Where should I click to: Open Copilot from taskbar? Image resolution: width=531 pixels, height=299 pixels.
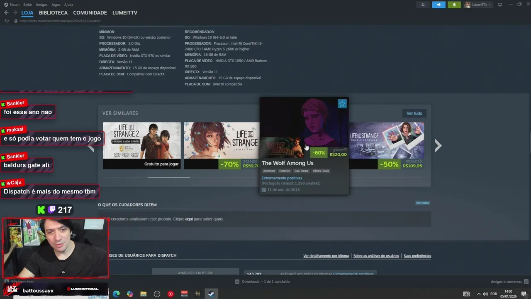coord(130,294)
